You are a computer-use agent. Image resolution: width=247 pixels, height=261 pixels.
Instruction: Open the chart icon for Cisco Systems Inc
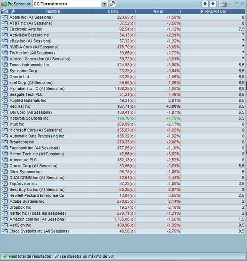click(5, 231)
